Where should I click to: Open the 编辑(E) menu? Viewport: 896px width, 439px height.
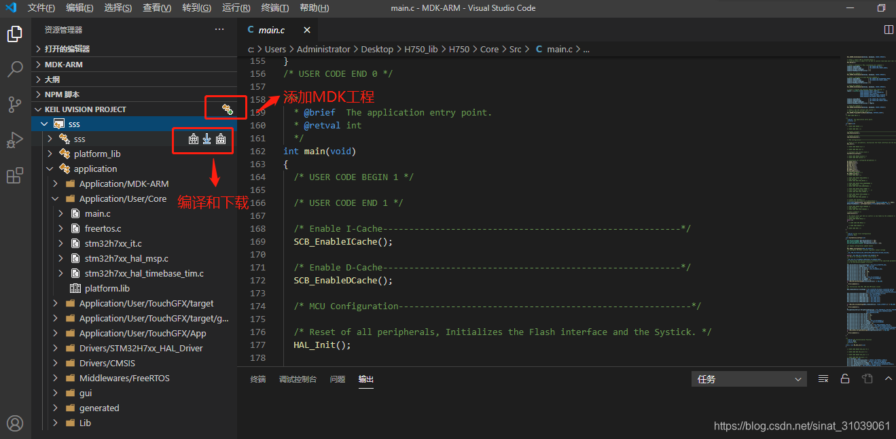point(80,8)
